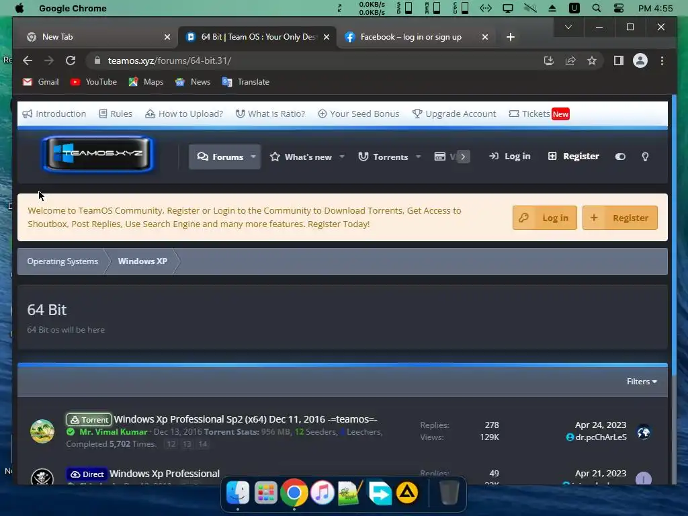
Task: Open the Trash in the dock
Action: tap(449, 493)
